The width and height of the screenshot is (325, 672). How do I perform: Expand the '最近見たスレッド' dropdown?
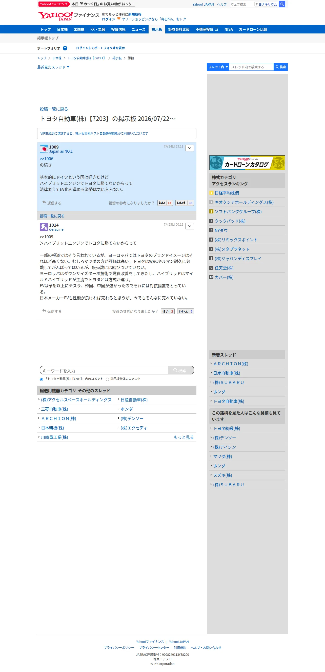tap(53, 67)
